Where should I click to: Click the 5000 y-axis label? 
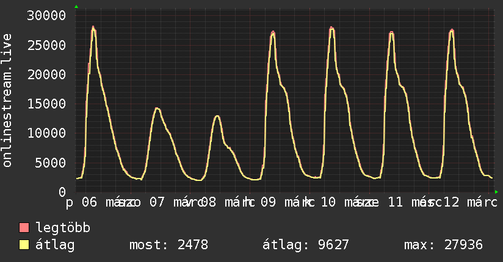(50, 163)
